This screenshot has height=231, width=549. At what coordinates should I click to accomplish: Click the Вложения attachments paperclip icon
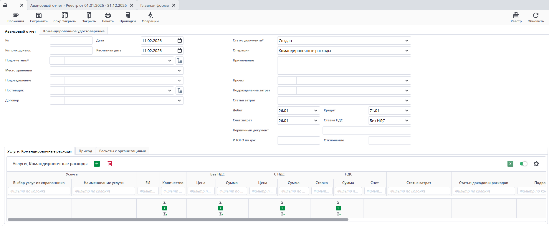point(16,15)
